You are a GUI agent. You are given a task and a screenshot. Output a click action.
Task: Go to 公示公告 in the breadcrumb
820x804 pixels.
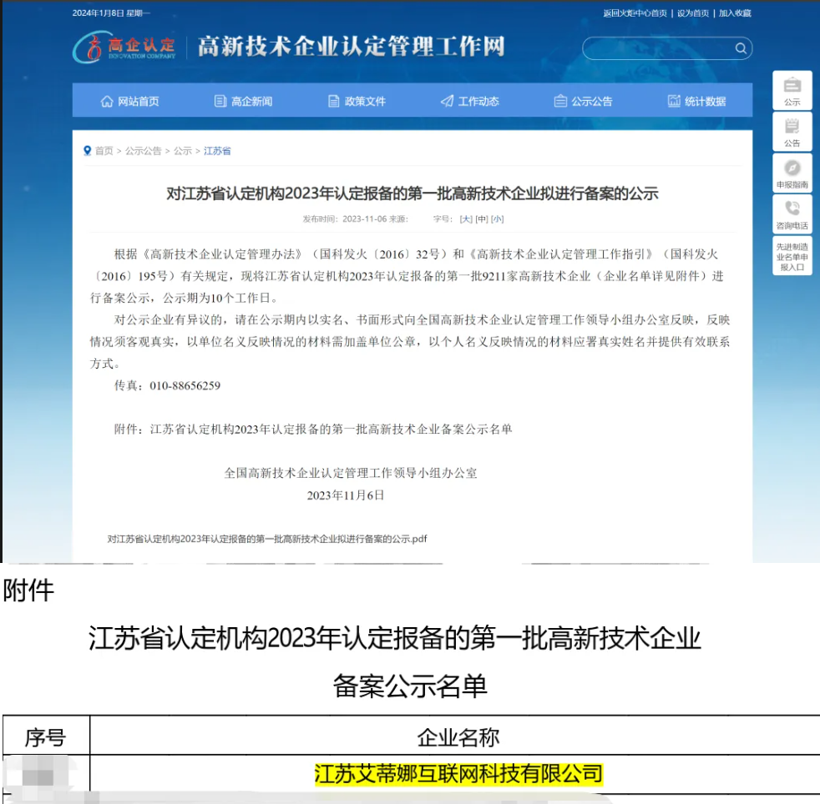pos(144,151)
